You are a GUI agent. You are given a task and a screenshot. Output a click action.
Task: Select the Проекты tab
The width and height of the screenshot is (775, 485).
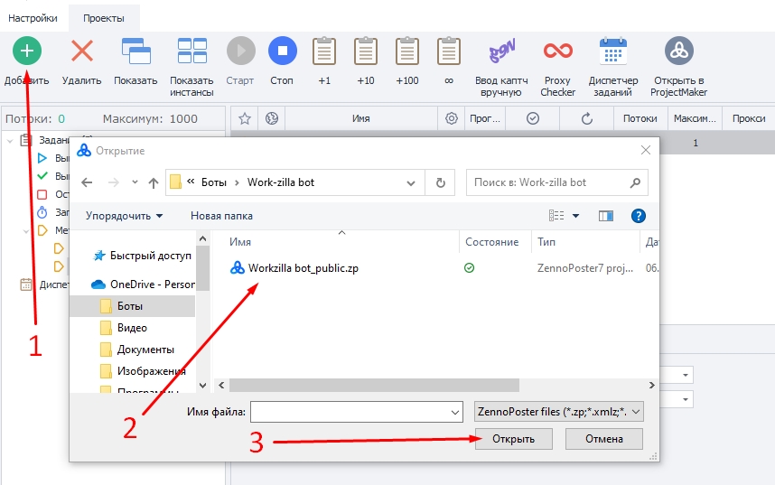pos(104,18)
